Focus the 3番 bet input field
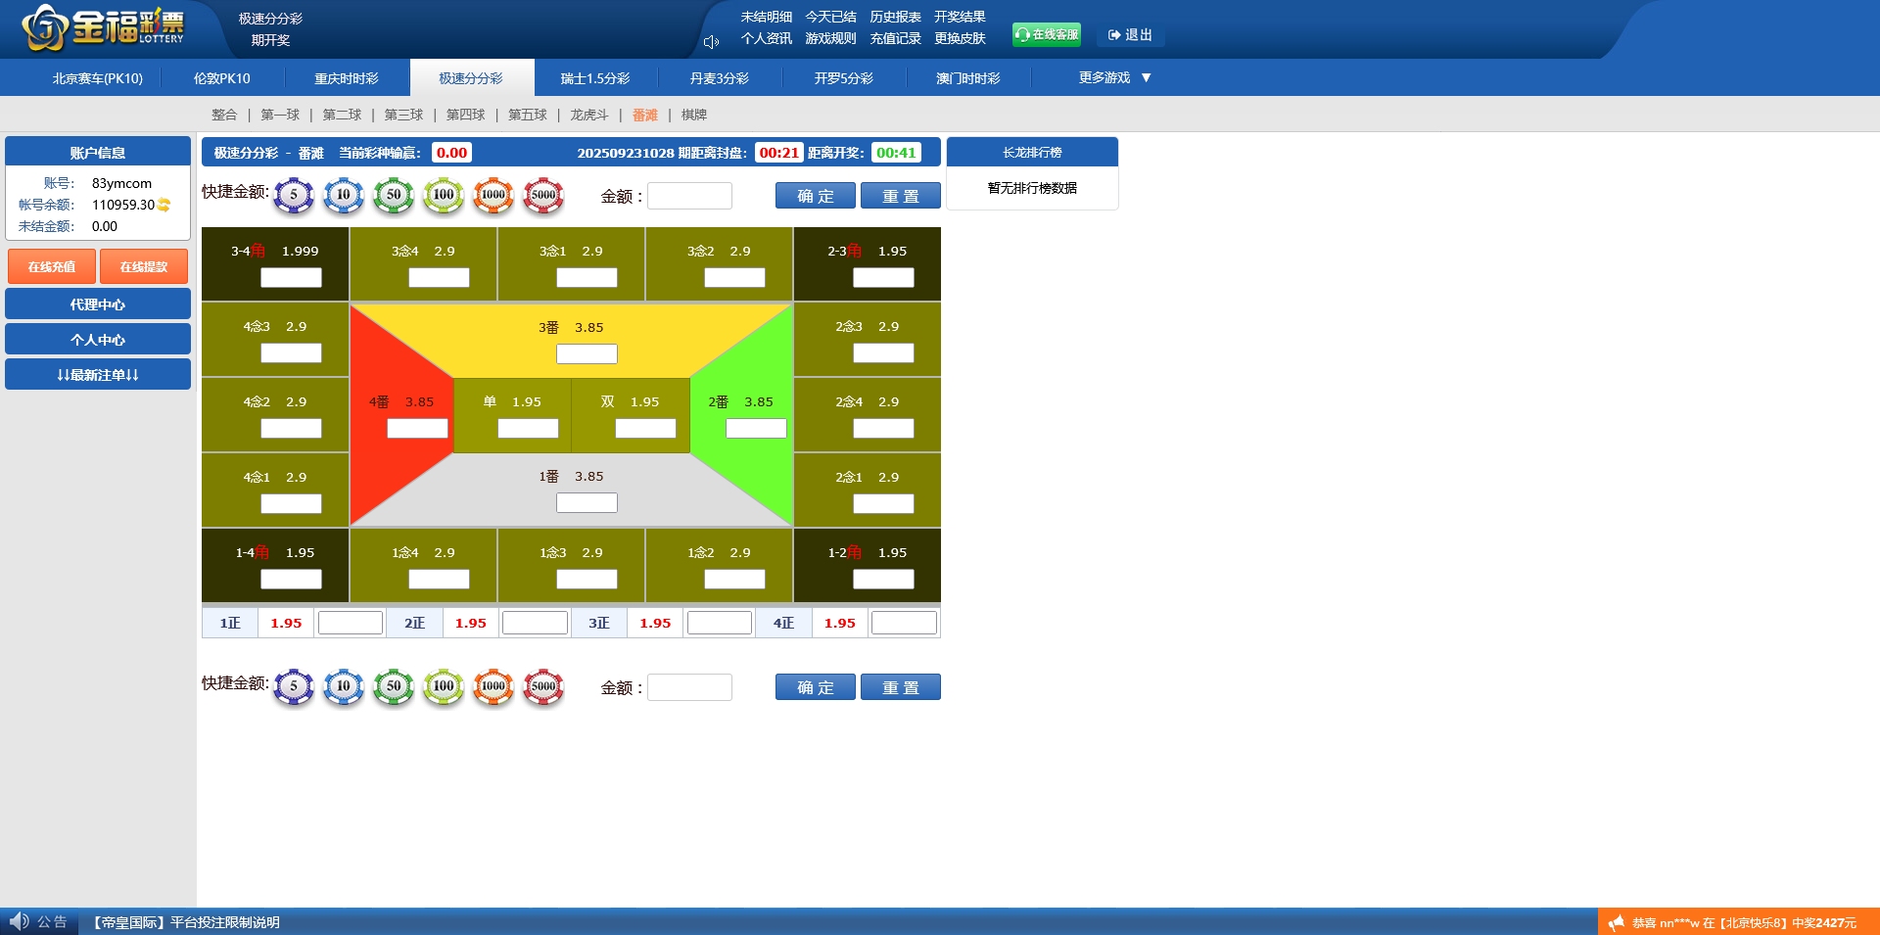Viewport: 1880px width, 935px height. (587, 353)
